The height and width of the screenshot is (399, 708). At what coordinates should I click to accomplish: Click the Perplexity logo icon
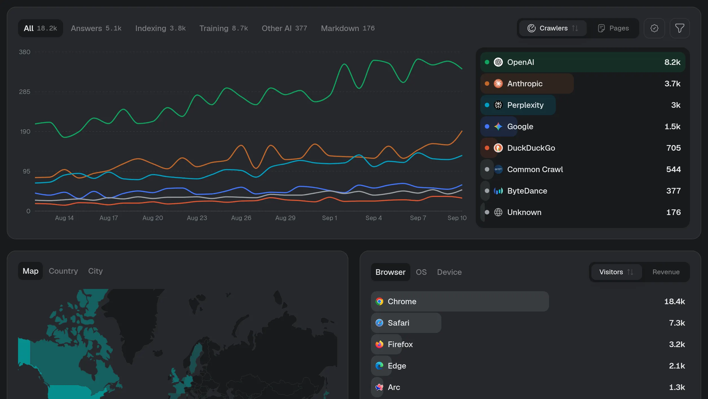(x=498, y=105)
